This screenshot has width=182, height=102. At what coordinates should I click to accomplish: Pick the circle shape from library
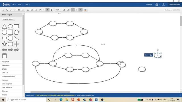tap(5, 32)
